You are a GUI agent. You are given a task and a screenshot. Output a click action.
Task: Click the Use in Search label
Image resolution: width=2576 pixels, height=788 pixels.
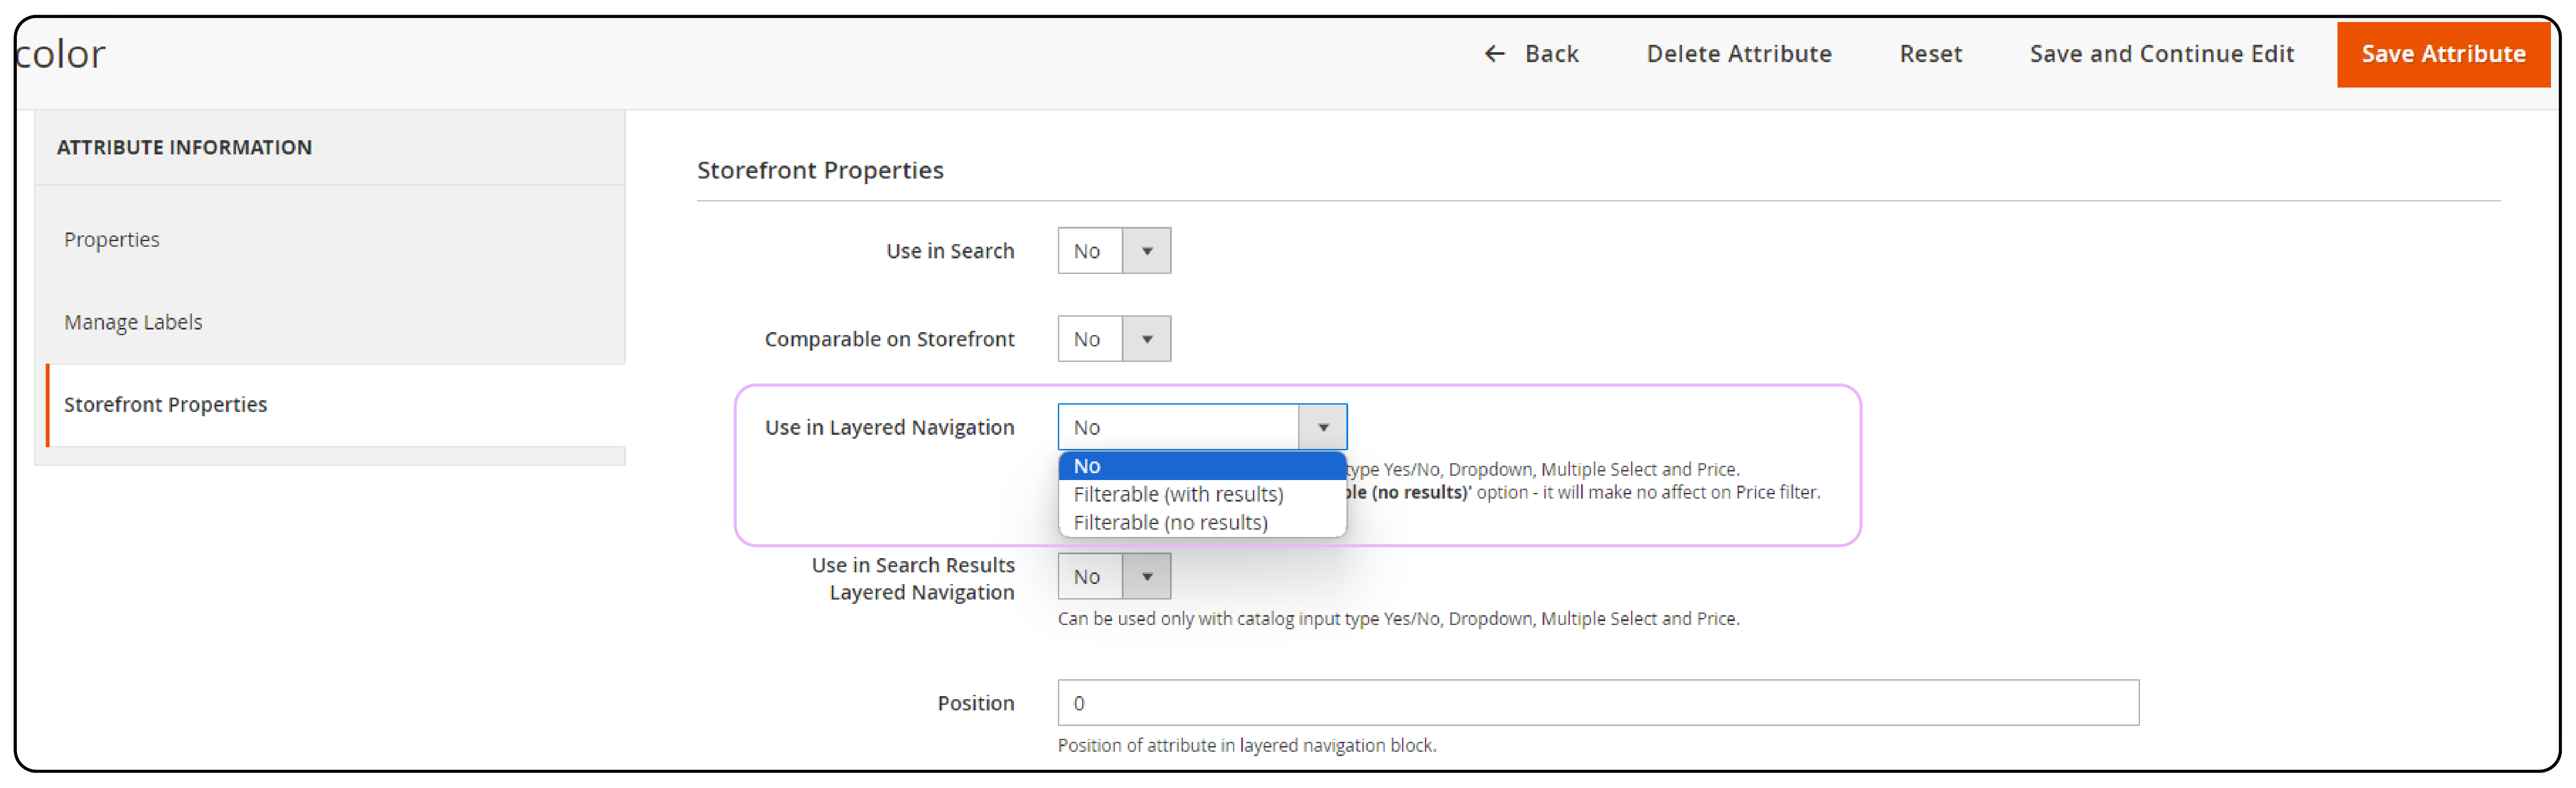(950, 252)
